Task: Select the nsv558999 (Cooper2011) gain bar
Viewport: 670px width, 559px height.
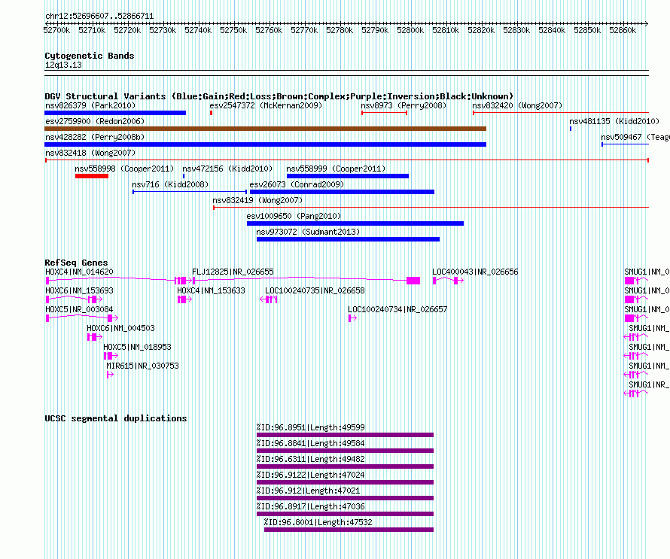Action: click(348, 176)
